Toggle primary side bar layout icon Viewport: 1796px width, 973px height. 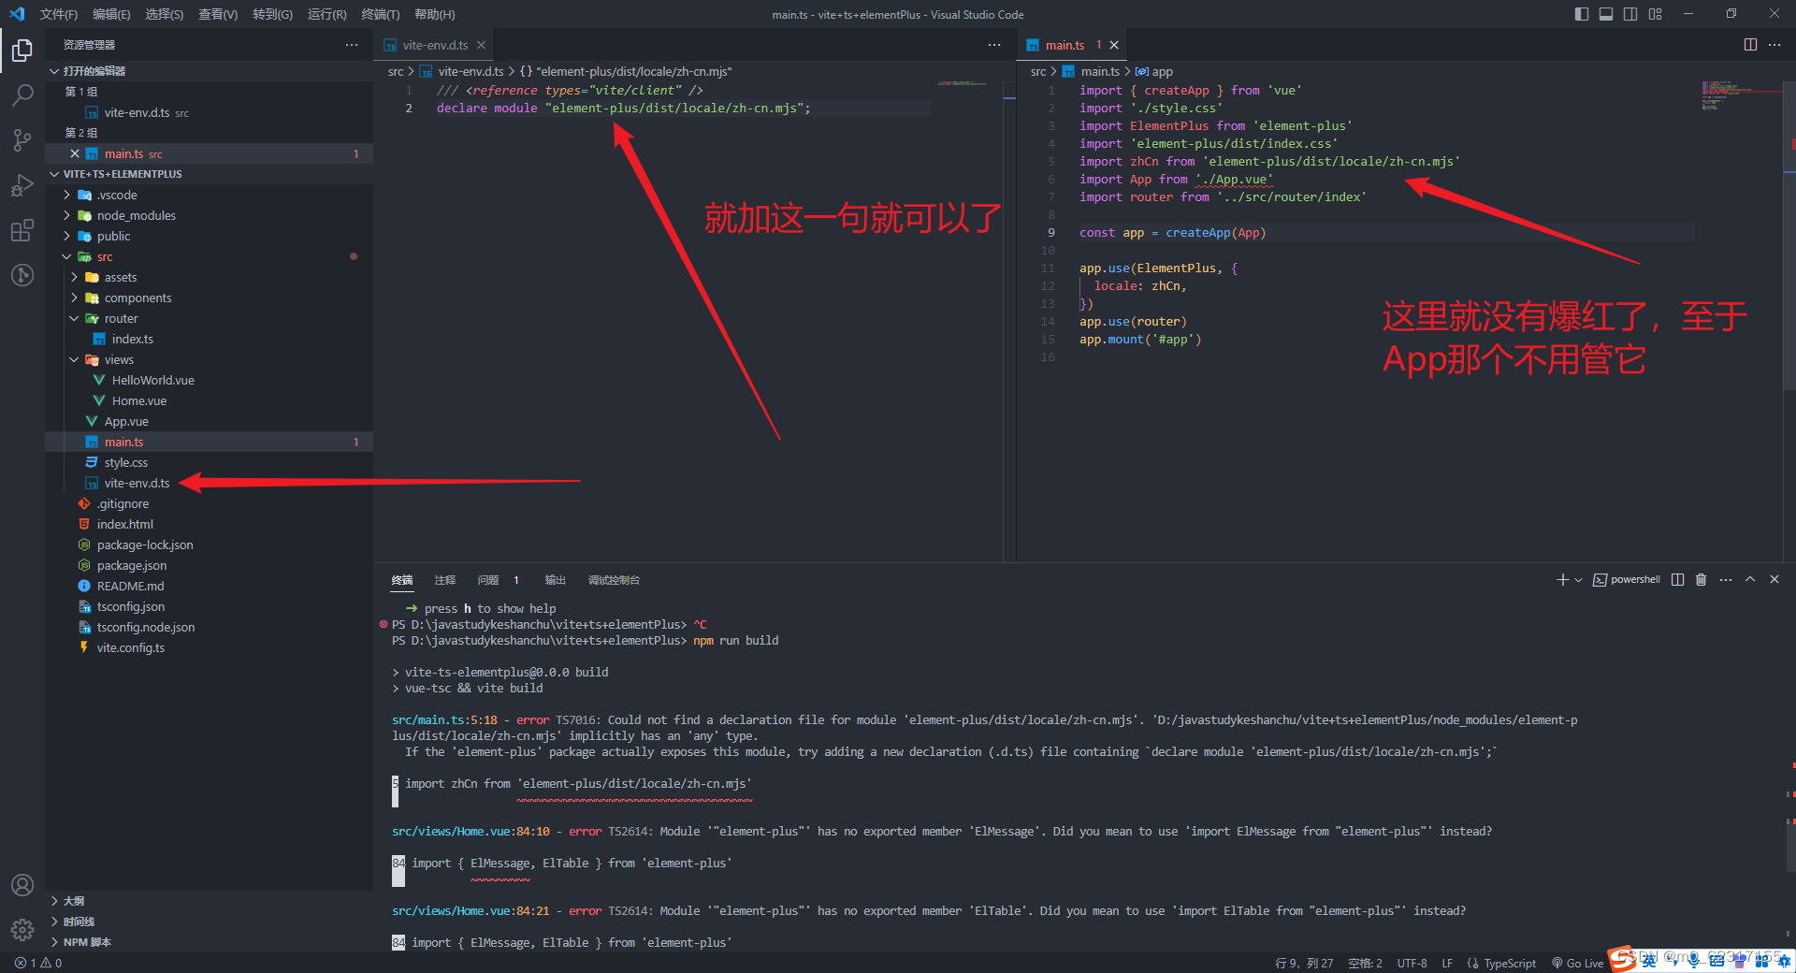click(x=1582, y=14)
